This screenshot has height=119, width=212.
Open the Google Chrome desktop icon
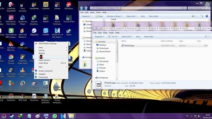11,59
